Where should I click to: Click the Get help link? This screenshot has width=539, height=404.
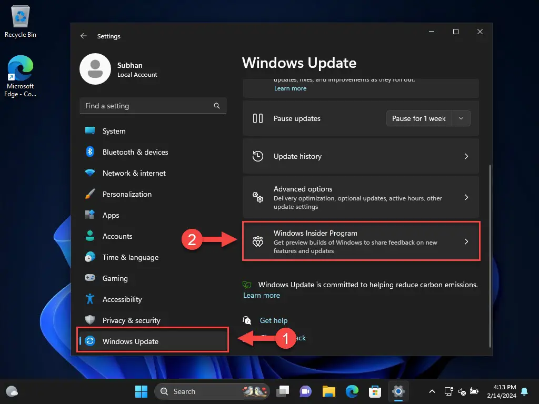click(x=273, y=320)
